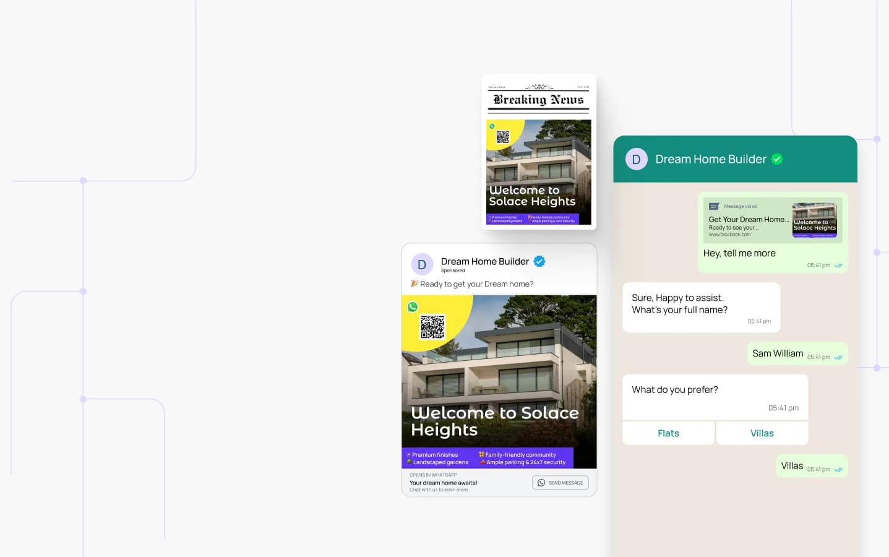Click the blue double-check marks on the Villas reply
This screenshot has height=557, width=889.
(x=839, y=469)
